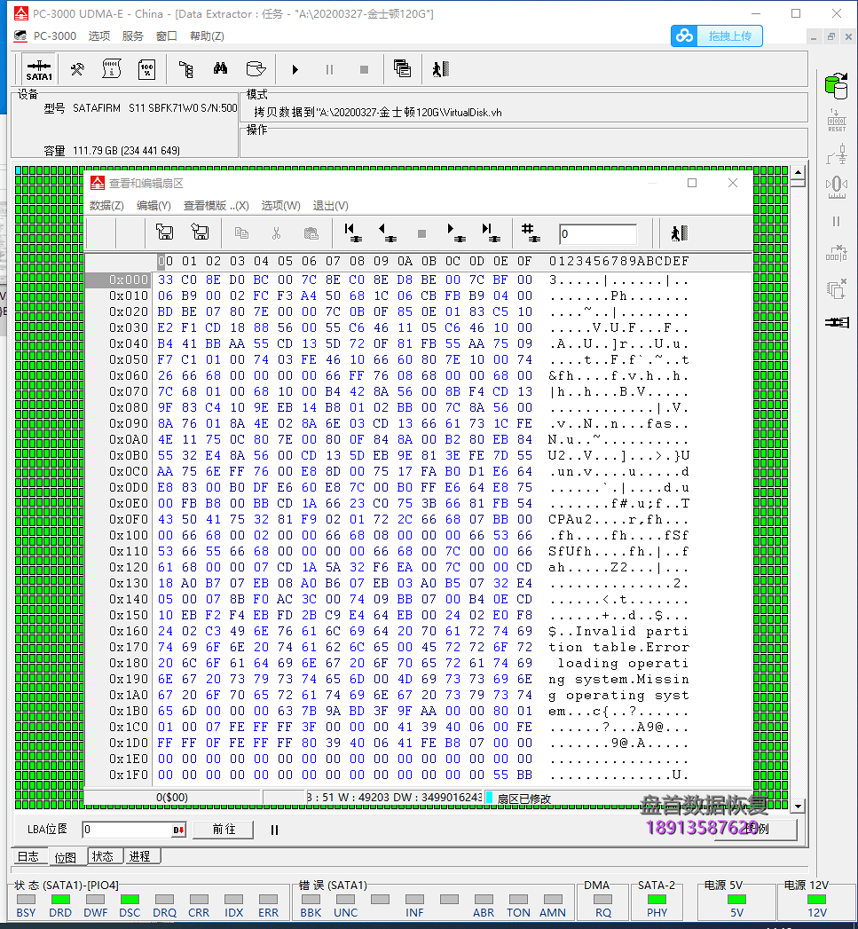Image resolution: width=858 pixels, height=929 pixels.
Task: Click the stacked windows icon in the toolbar
Action: (402, 68)
